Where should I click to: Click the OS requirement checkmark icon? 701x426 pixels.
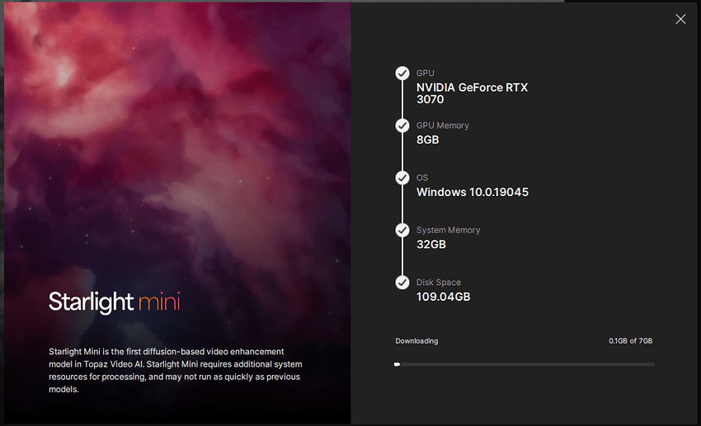(402, 178)
